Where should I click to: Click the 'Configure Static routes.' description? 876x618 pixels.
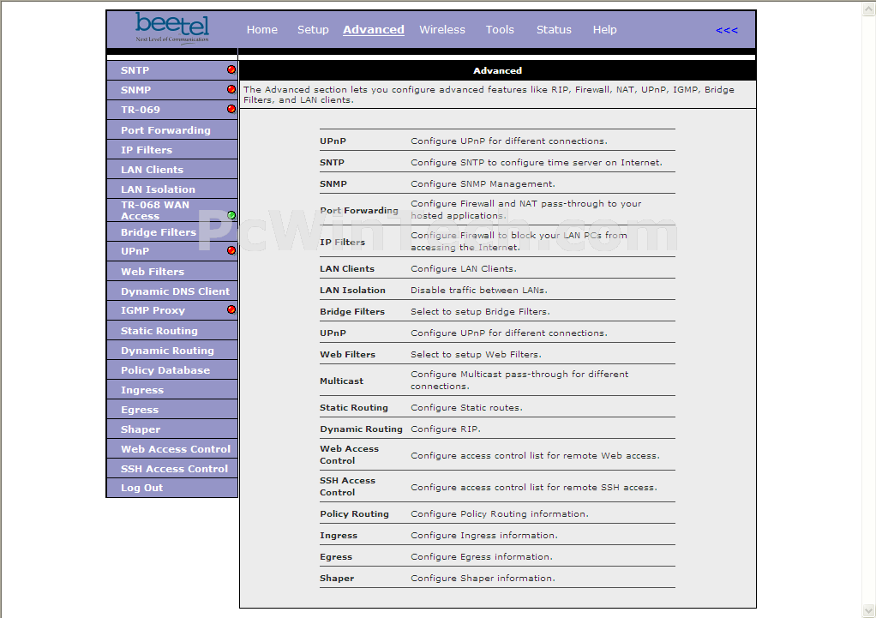pos(466,408)
